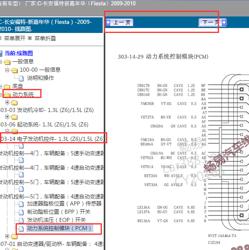The height and width of the screenshot is (250, 249).
Task: Click page icon above 5门 5速手动变速器 row
Action: pyautogui.click(x=21, y=175)
